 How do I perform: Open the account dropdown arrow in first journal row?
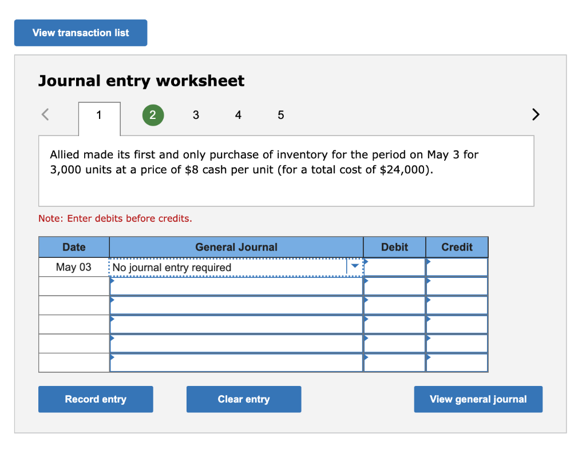point(355,266)
